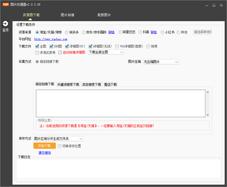Image resolution: width=227 pixels, height=187 pixels.
Task: Click the 开始下载 button
Action: tap(45, 146)
